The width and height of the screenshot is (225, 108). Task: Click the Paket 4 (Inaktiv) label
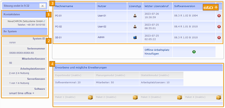coord(195,97)
